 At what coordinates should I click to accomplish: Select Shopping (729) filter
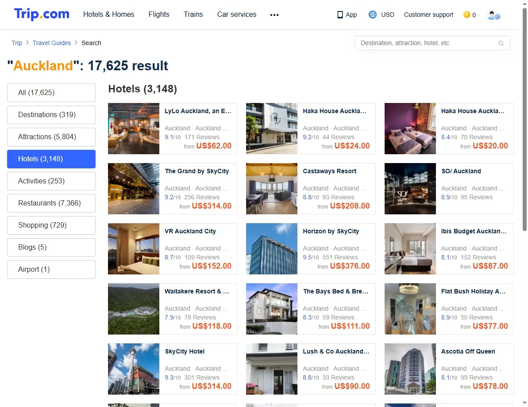click(51, 225)
